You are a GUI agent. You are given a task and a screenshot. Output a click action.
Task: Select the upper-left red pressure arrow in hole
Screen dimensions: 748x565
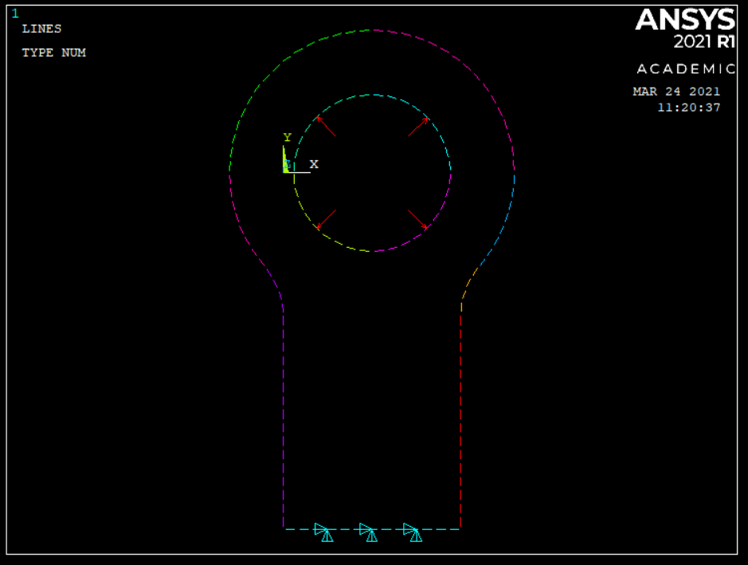pos(326,126)
